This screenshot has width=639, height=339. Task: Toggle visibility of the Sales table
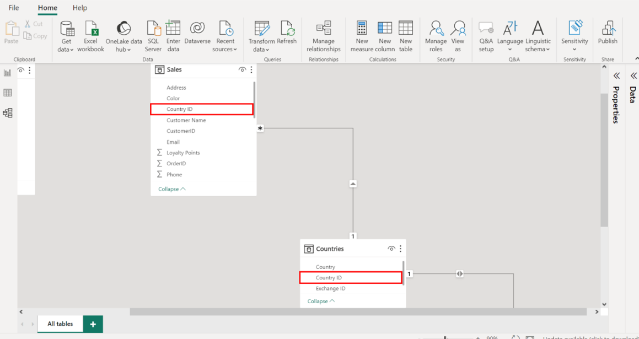(x=242, y=70)
